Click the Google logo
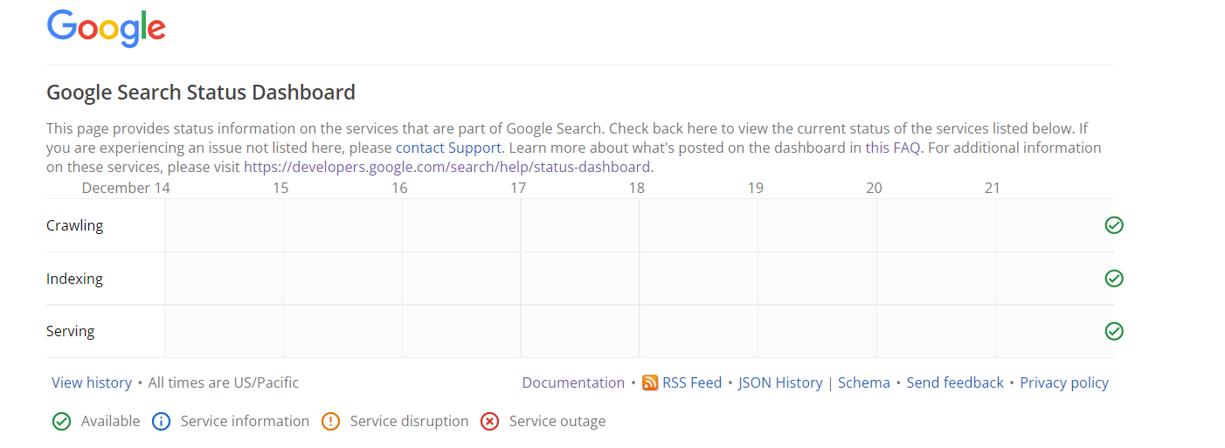The image size is (1225, 448). 106,28
